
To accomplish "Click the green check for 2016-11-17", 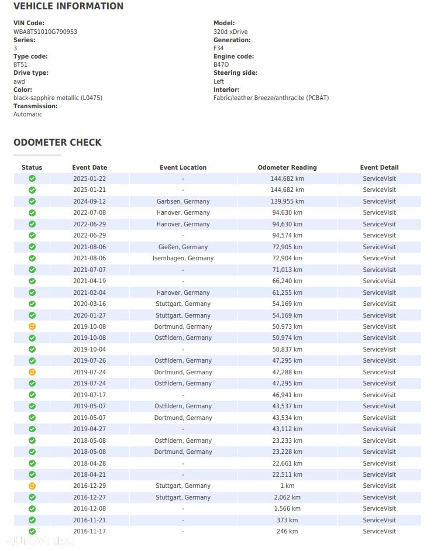I will (x=32, y=531).
